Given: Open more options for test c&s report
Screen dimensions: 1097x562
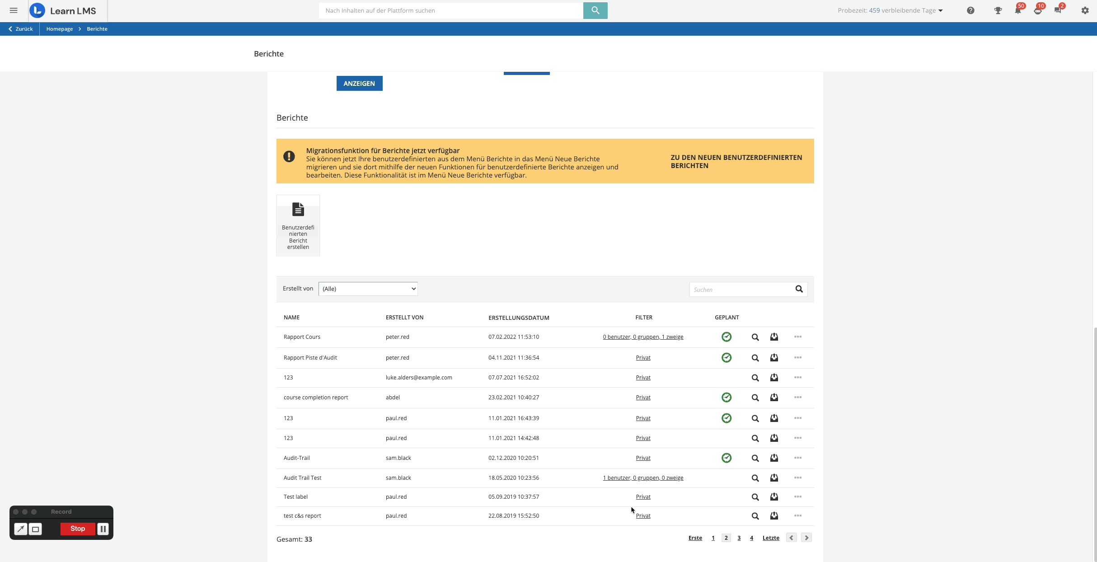Looking at the screenshot, I should point(798,515).
